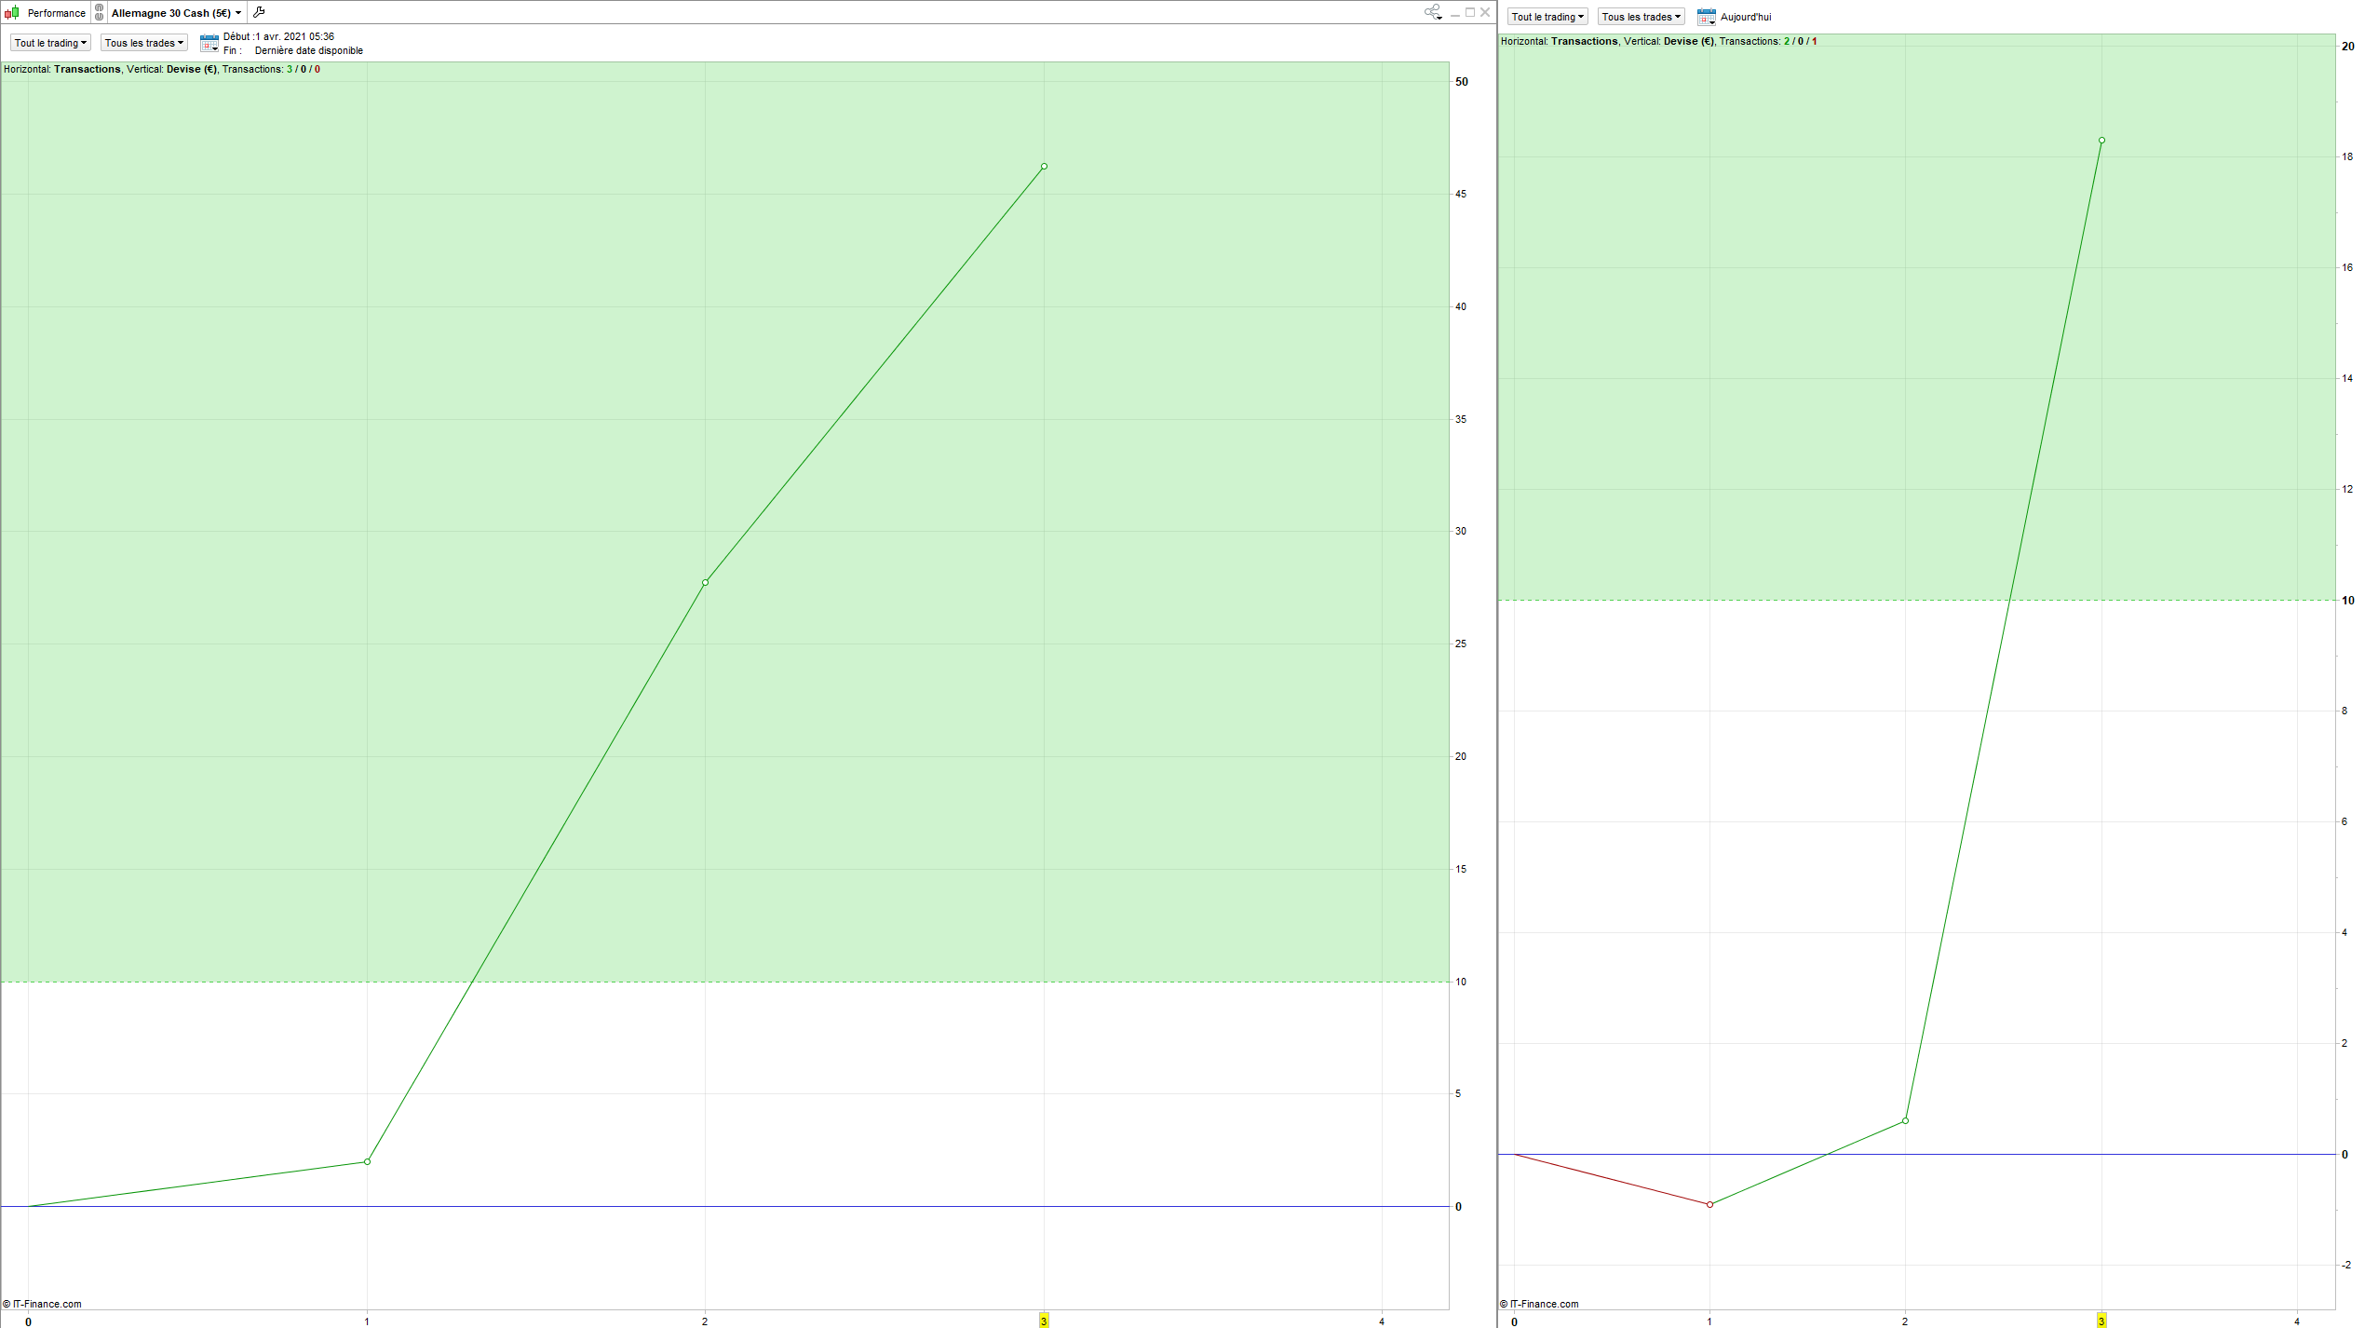Open left panel calendar date picker
The height and width of the screenshot is (1328, 2378).
pos(209,44)
